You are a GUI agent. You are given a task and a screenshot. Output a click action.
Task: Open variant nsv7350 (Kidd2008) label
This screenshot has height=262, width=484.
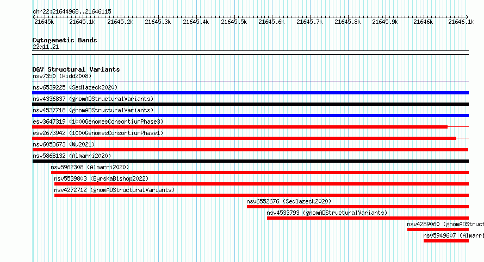62,76
